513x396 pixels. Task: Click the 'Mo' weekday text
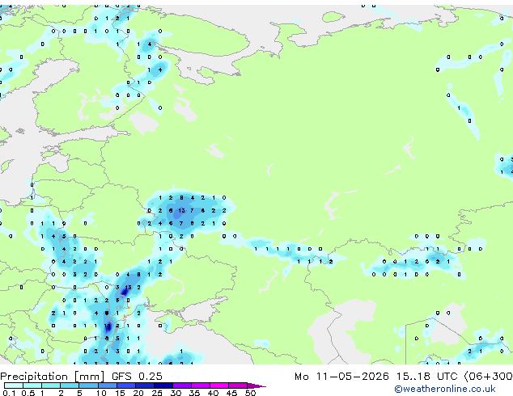click(x=301, y=377)
